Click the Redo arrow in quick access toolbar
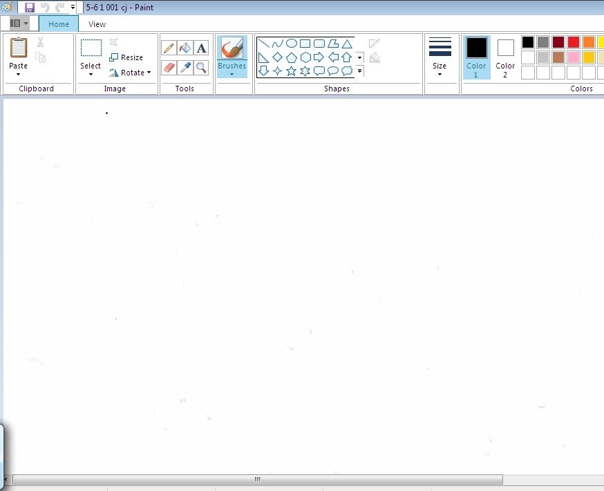This screenshot has width=604, height=491. (x=59, y=8)
